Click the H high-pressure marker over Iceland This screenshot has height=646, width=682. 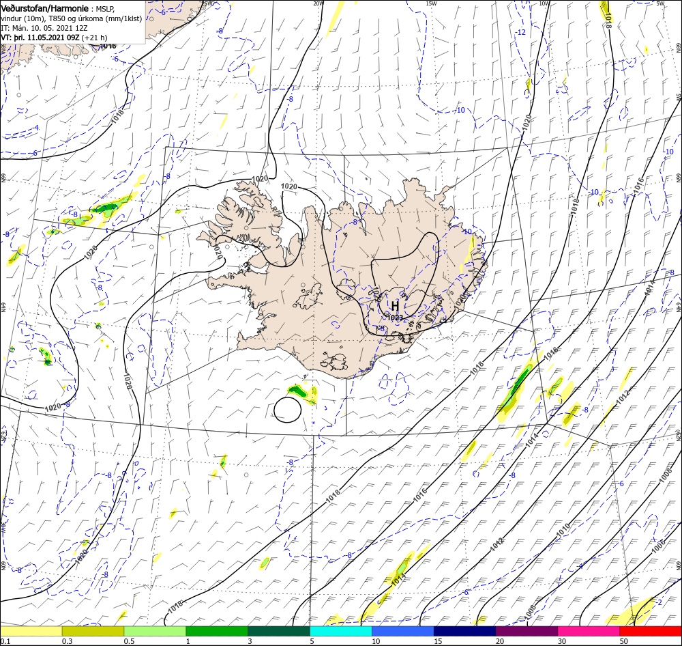click(395, 306)
